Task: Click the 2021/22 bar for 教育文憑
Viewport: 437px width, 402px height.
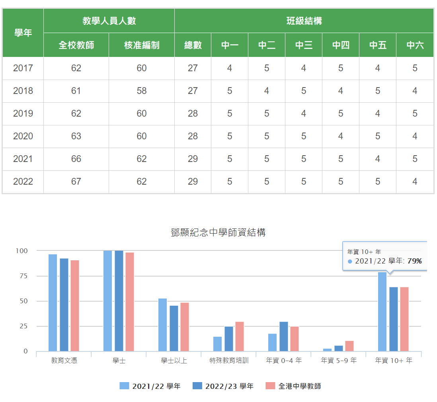Action: click(x=53, y=303)
